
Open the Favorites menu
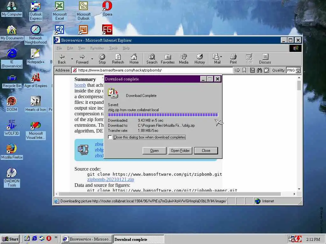[x=97, y=48]
